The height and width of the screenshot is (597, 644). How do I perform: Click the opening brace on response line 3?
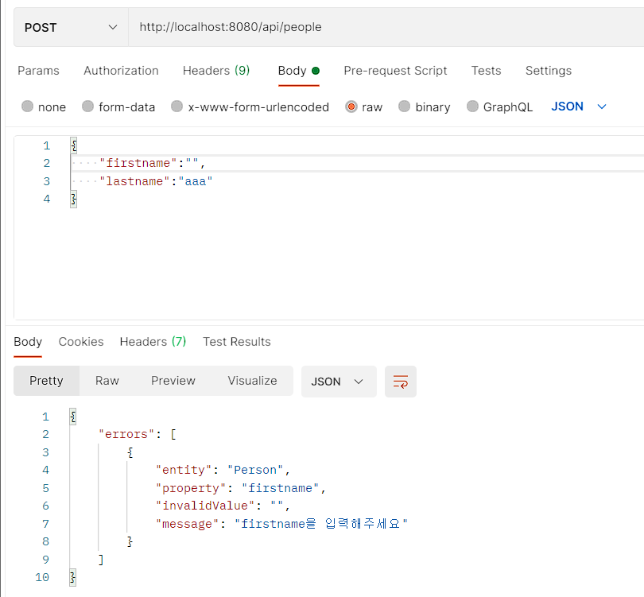(x=130, y=452)
